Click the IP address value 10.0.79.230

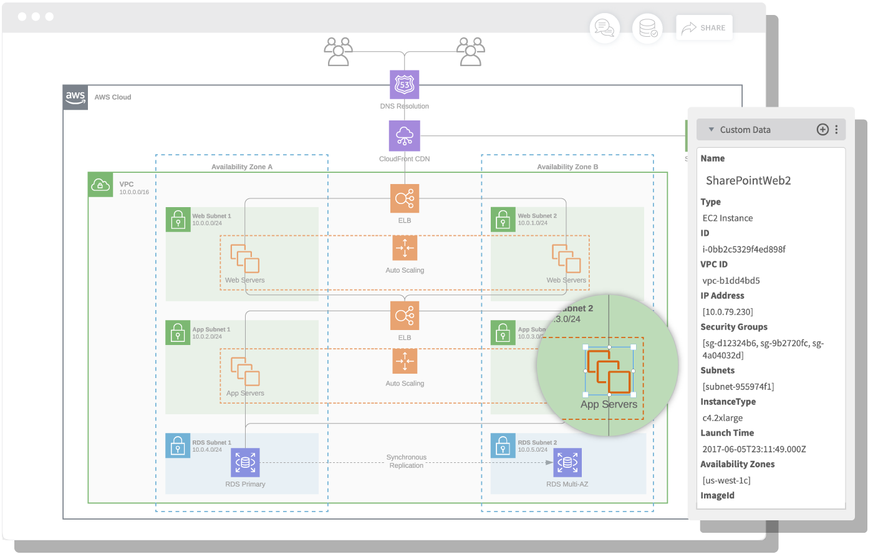tap(728, 312)
